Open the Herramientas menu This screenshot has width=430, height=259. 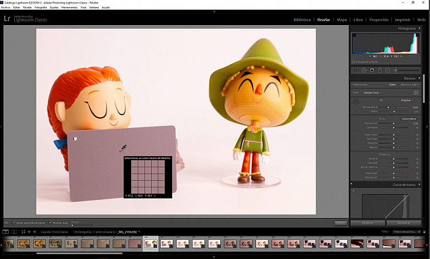click(69, 8)
